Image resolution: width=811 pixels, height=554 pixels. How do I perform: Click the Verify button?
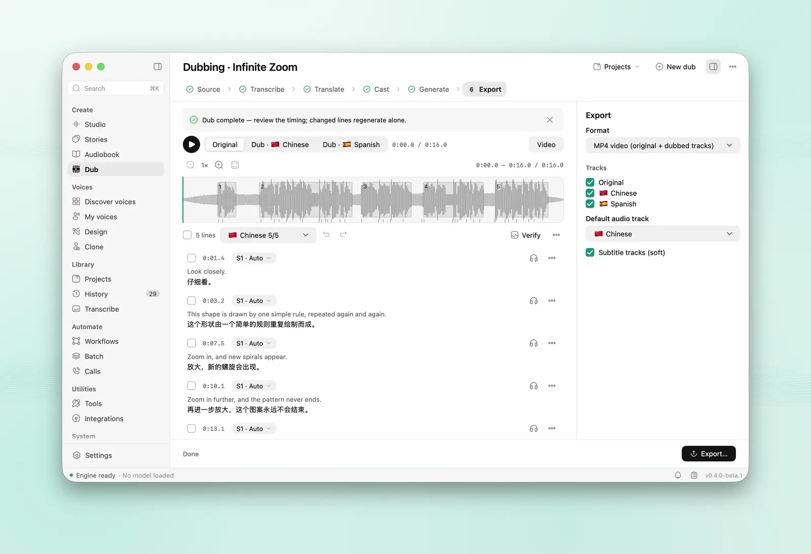(x=526, y=235)
